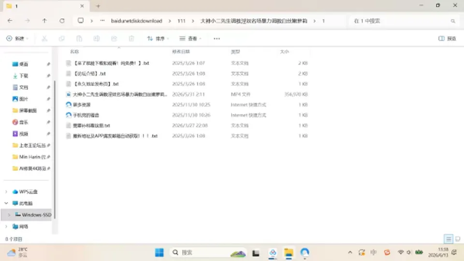Go up one folder level

coord(44,21)
